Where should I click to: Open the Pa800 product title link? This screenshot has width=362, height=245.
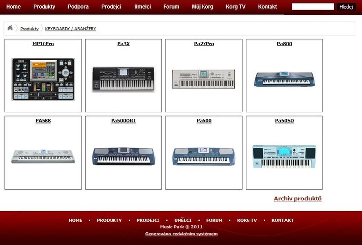284,44
